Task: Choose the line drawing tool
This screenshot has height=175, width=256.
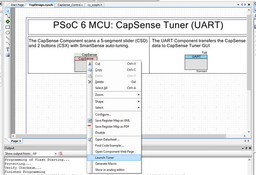Action: point(7,38)
